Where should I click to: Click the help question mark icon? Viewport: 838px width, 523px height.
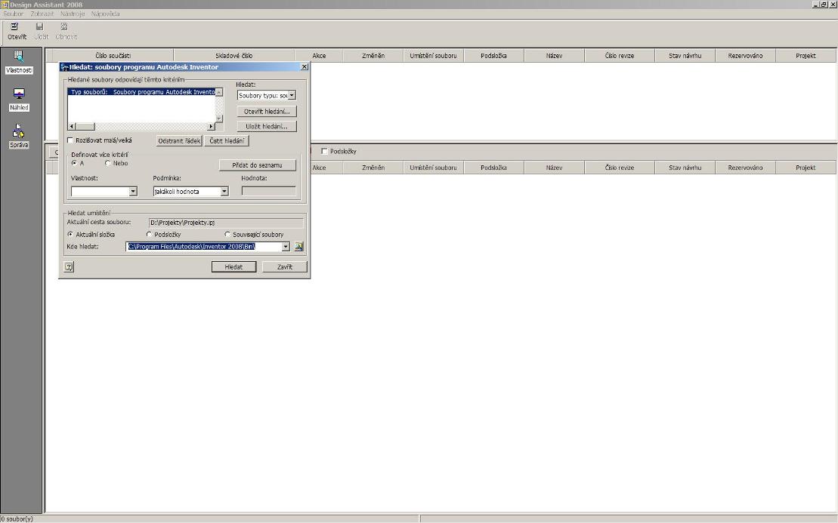pyautogui.click(x=69, y=267)
